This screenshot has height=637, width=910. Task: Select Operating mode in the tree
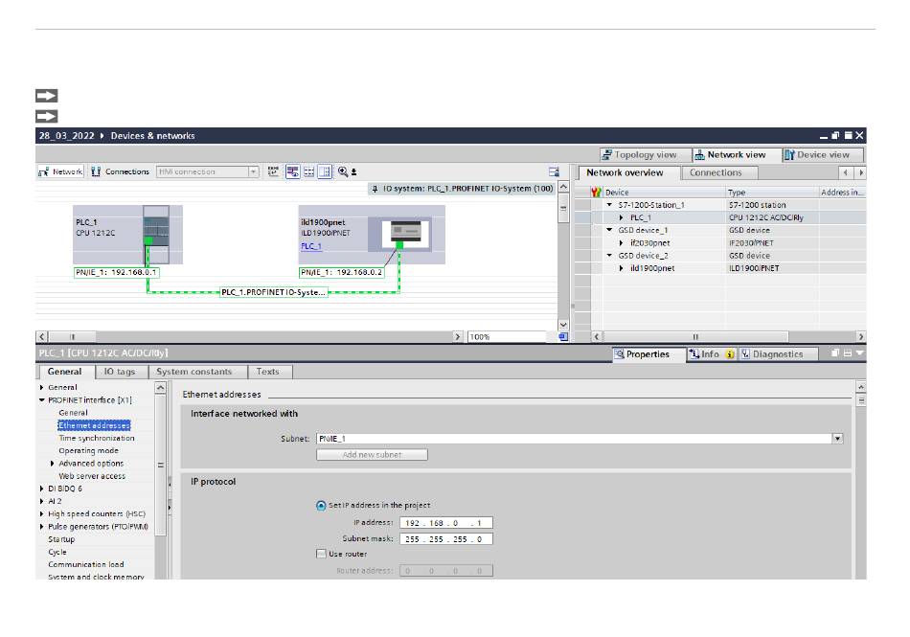(88, 451)
